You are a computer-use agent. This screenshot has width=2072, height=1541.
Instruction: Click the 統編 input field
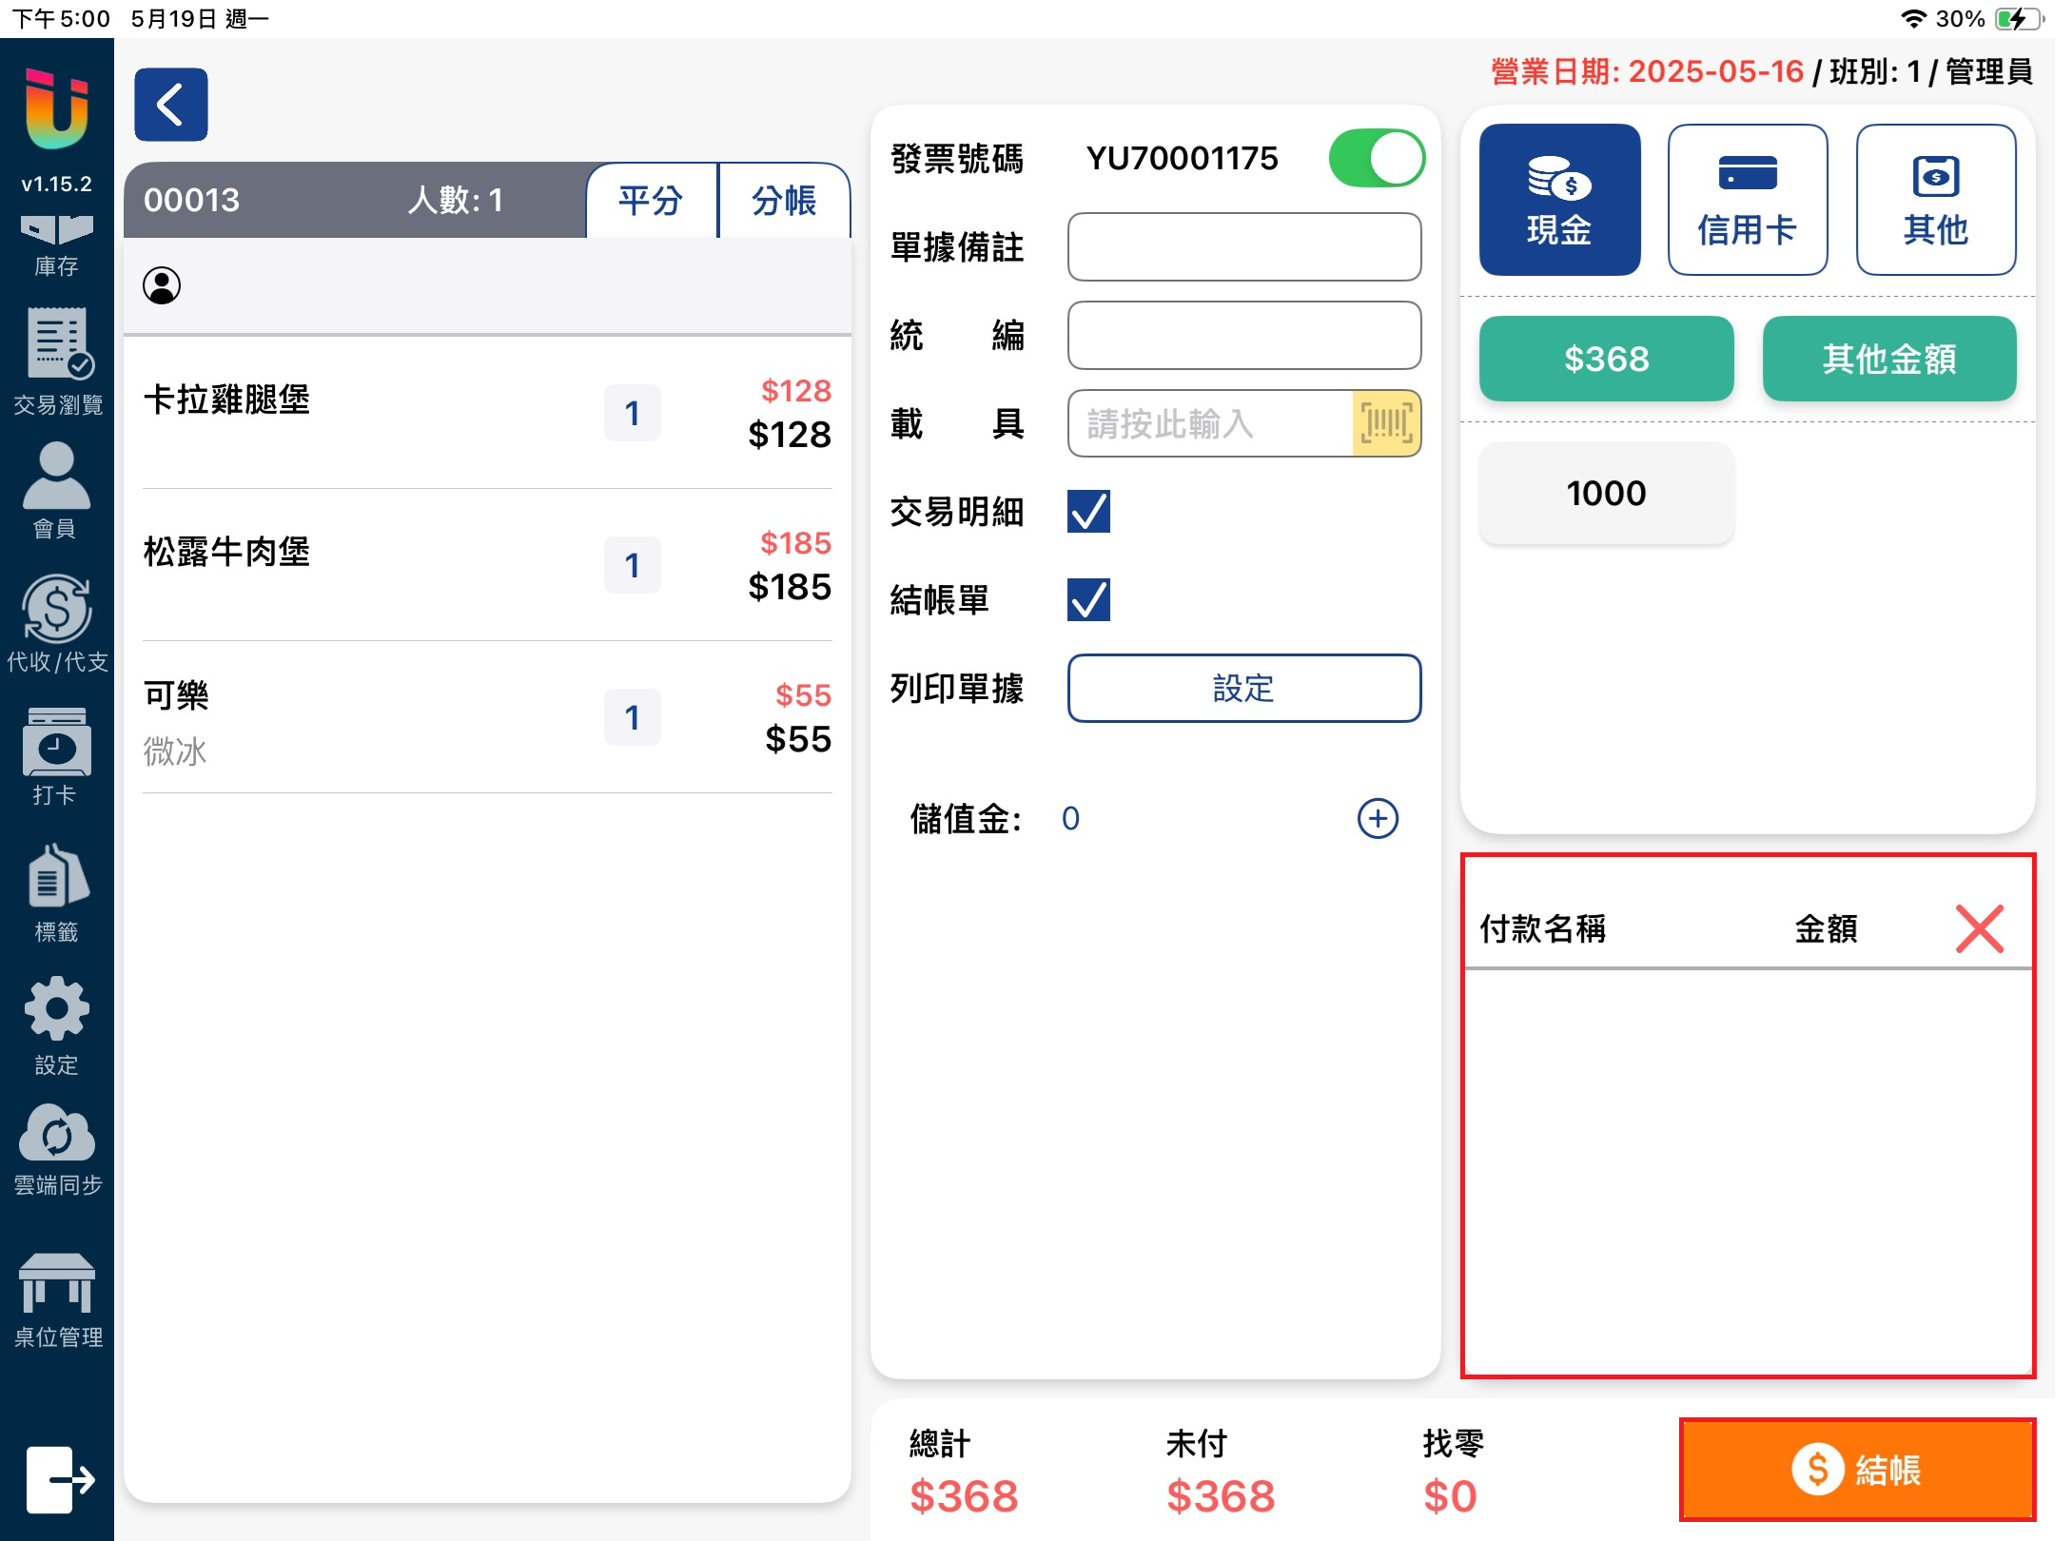(1243, 336)
